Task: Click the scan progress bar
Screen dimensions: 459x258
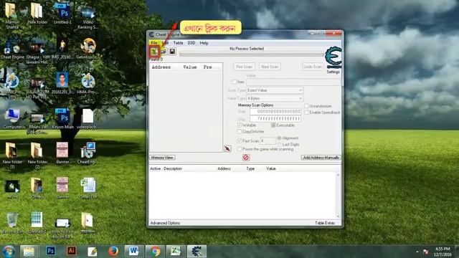Action: [252, 54]
